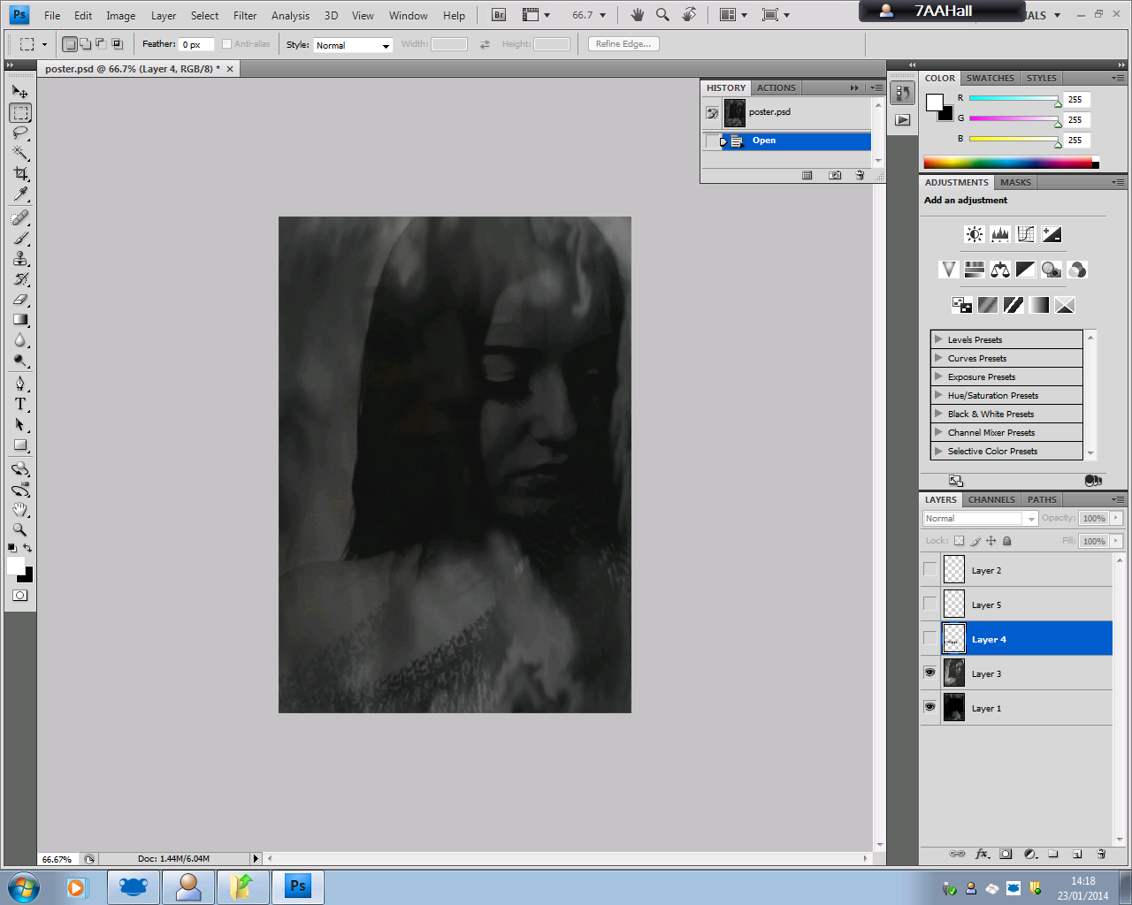Viewport: 1132px width, 905px height.
Task: Expand the Curves Presets list
Action: [938, 358]
